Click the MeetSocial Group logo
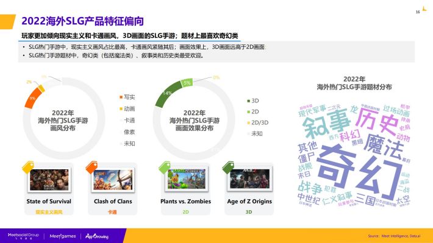 pyautogui.click(x=23, y=236)
